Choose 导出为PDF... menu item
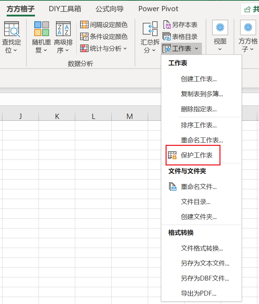 [201, 293]
